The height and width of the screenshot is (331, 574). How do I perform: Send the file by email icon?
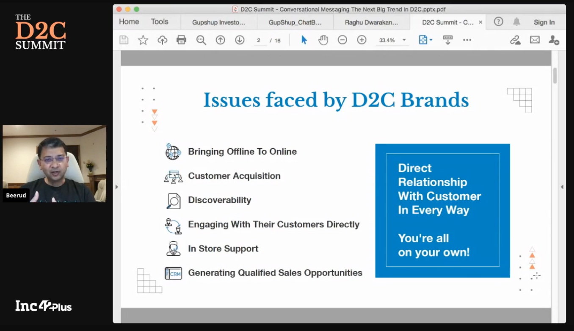click(535, 40)
